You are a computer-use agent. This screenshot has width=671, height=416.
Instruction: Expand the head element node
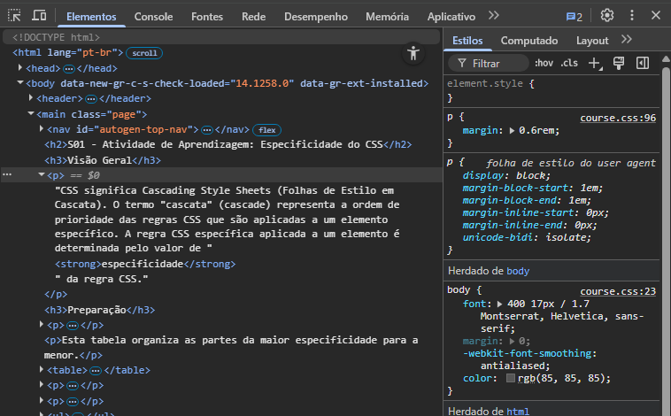[20, 67]
